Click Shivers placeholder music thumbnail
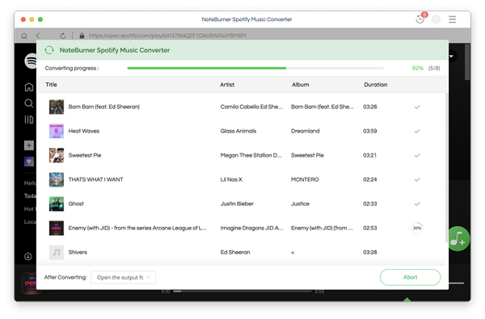The height and width of the screenshot is (319, 485). coord(57,252)
